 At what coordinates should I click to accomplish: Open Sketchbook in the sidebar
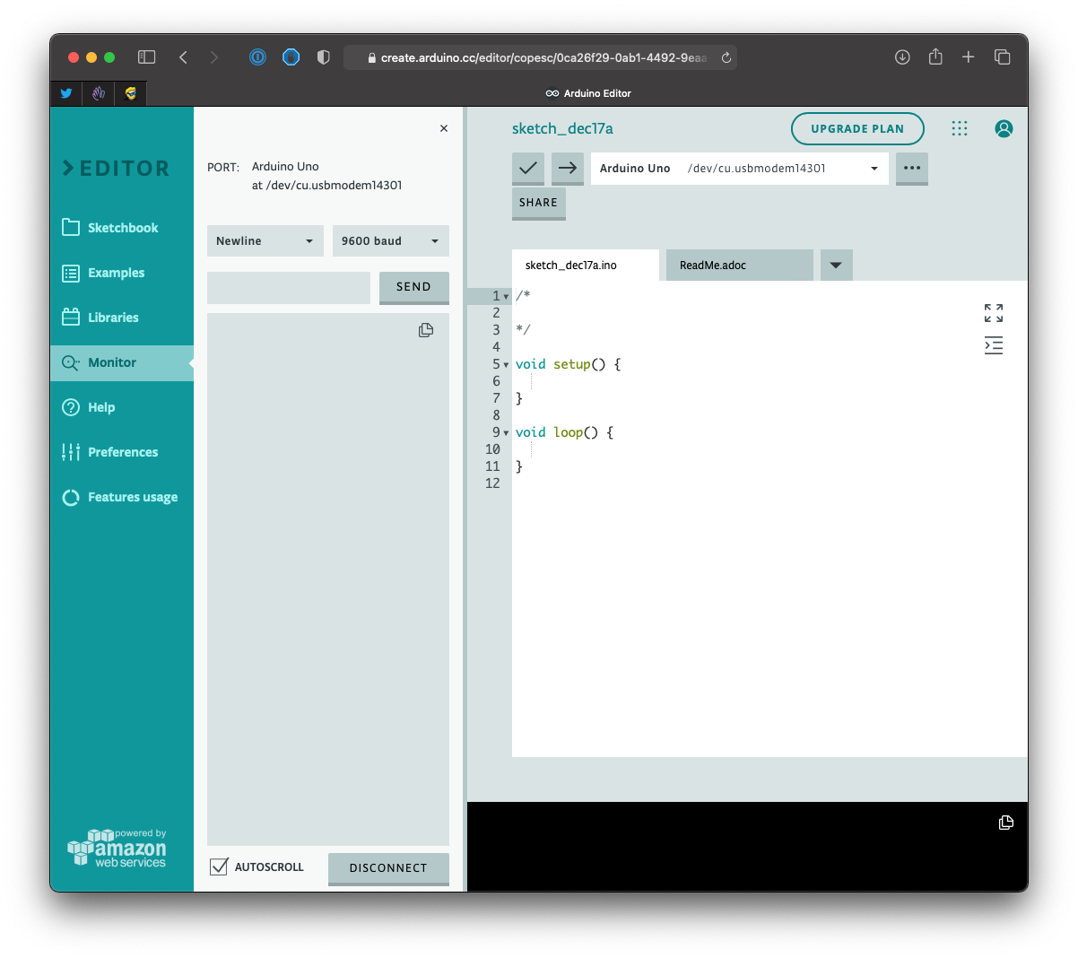coord(122,228)
